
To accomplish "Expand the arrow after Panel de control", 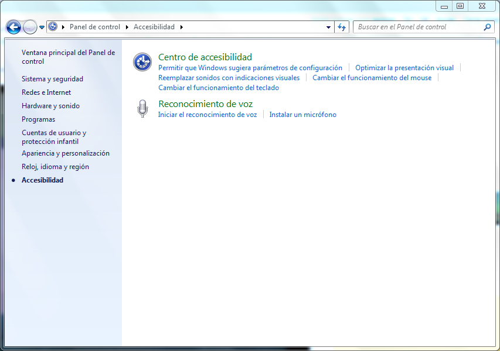I will click(x=127, y=27).
